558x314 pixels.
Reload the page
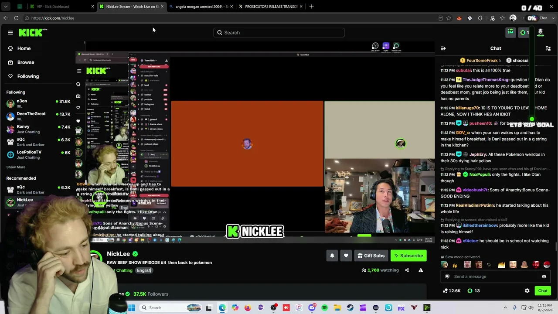pyautogui.click(x=16, y=18)
